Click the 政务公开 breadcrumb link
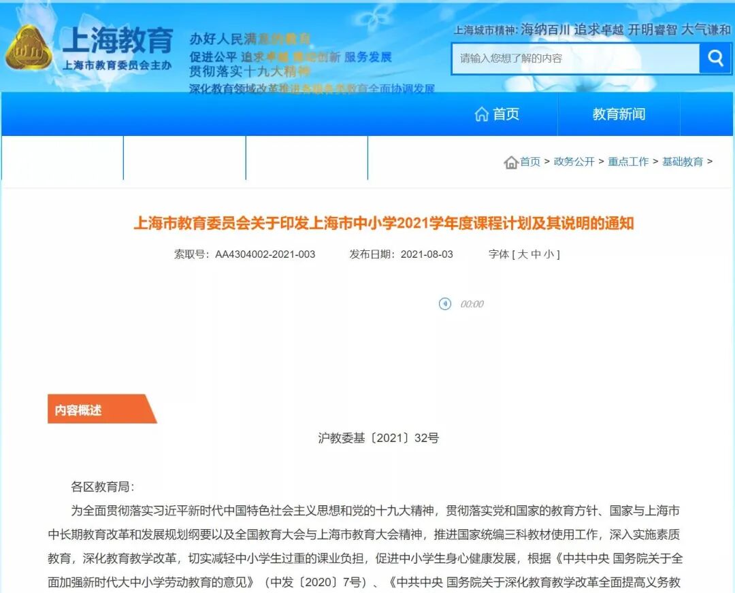The width and height of the screenshot is (735, 593). 574,162
